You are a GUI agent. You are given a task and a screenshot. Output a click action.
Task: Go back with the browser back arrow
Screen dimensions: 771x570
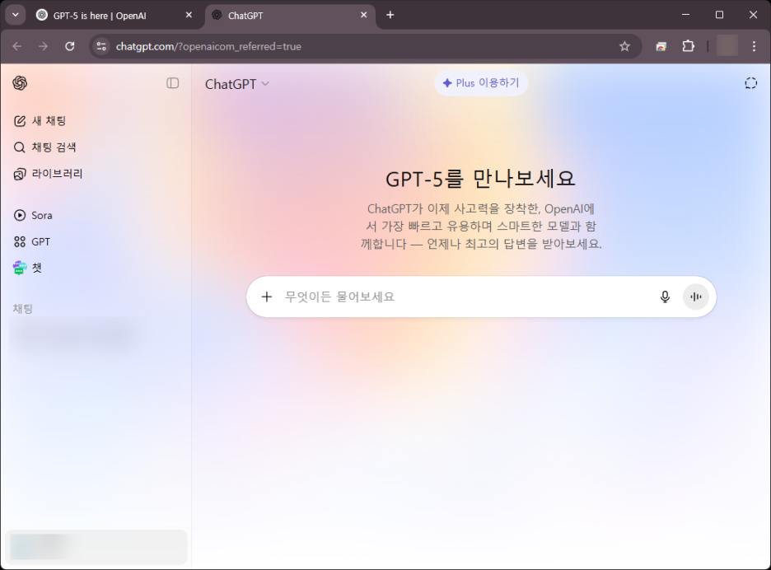17,46
